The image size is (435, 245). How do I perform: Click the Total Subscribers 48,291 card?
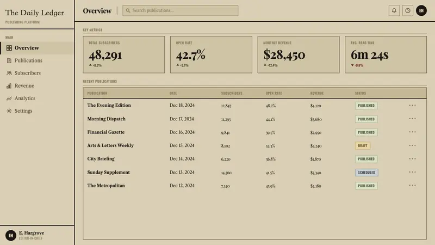124,55
